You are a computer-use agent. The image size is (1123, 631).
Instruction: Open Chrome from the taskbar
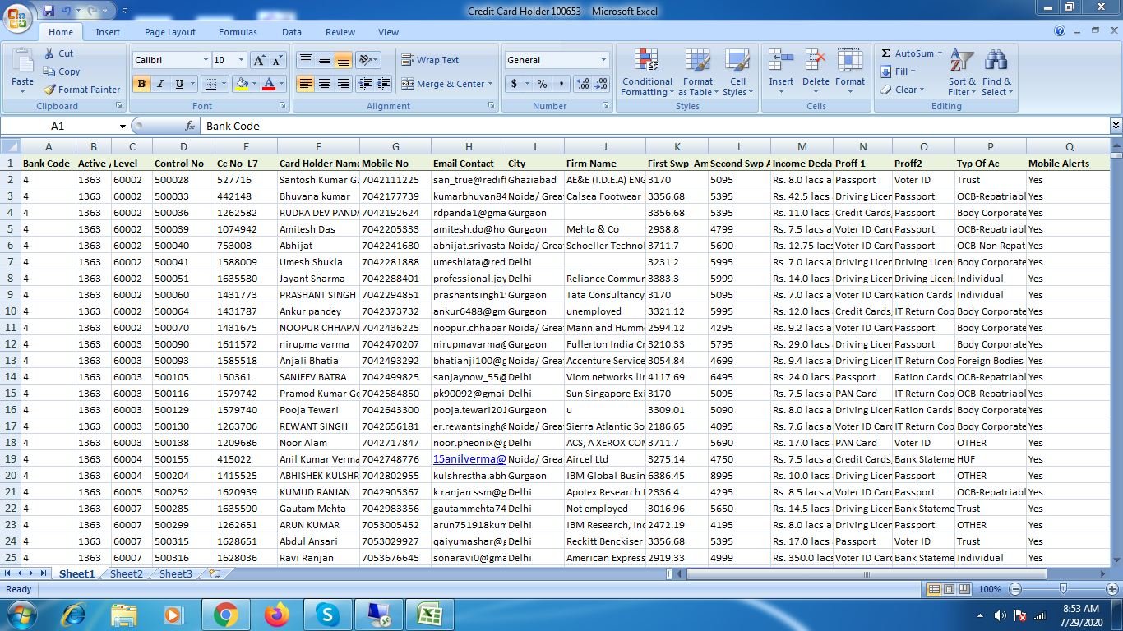[225, 615]
